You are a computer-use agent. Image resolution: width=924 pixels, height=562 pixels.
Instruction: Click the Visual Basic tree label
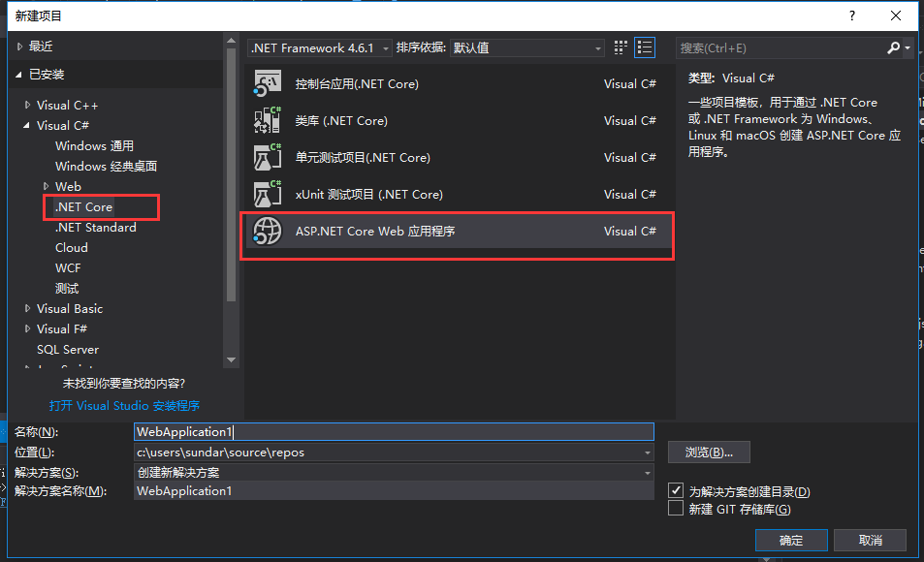(x=70, y=309)
